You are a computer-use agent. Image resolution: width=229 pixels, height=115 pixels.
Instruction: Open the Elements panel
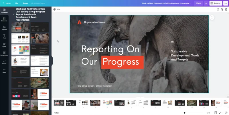4,19
